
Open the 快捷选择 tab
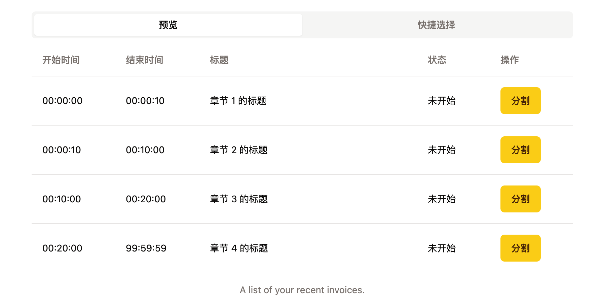(436, 25)
